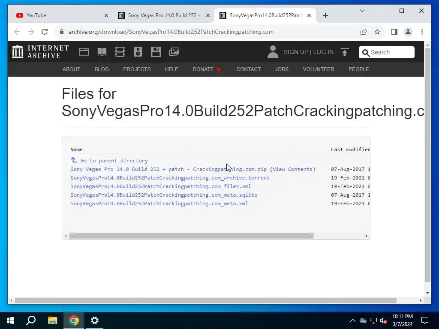Screen dimensions: 439x329
Task: Click the file listing scroll right arrow
Action: (366, 236)
